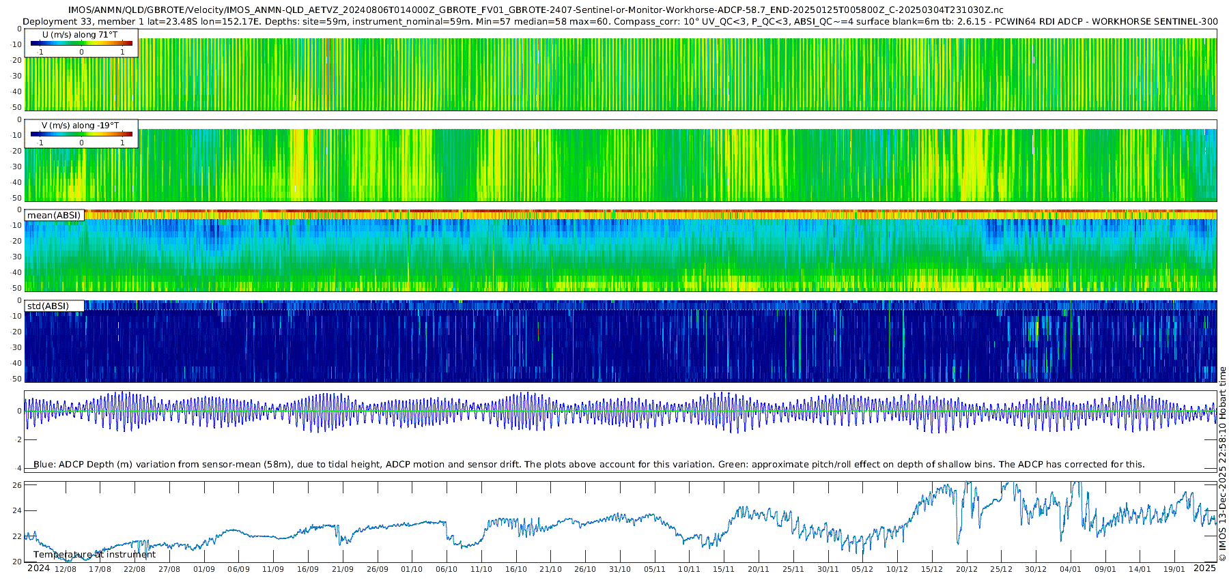
Task: Select the 25/12 date tick label
Action: point(1001,569)
